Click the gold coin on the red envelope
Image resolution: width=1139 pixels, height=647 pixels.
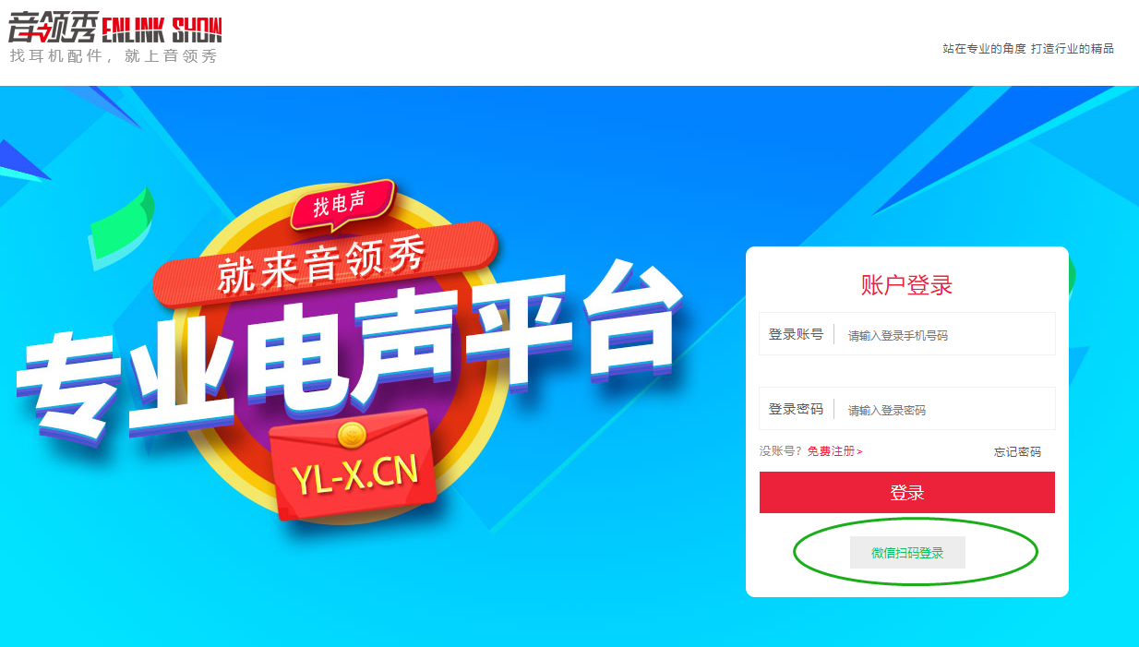pyautogui.click(x=353, y=434)
